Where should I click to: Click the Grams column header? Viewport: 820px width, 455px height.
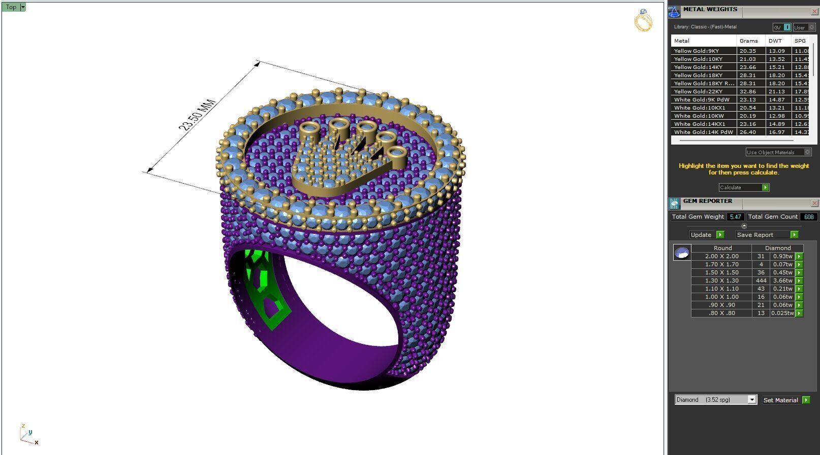pos(751,41)
